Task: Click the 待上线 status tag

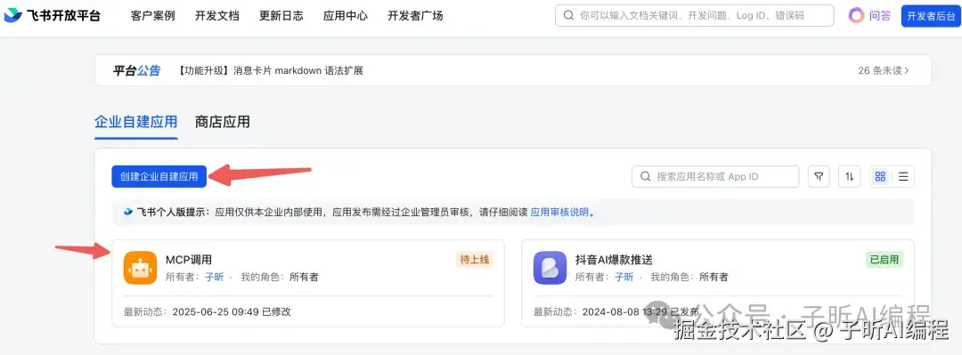Action: [x=475, y=259]
